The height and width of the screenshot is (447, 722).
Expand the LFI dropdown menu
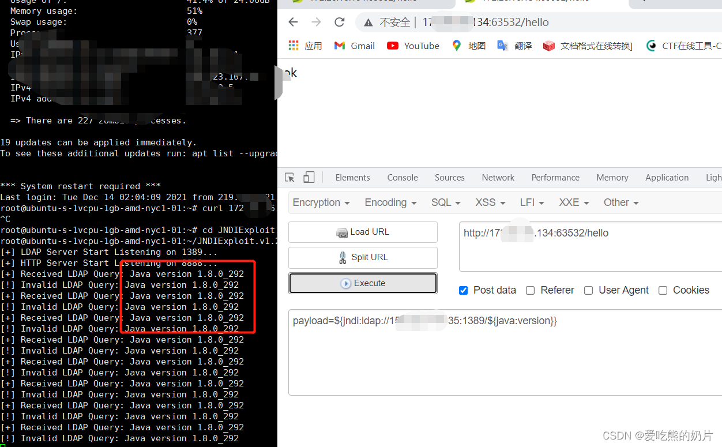(x=532, y=202)
